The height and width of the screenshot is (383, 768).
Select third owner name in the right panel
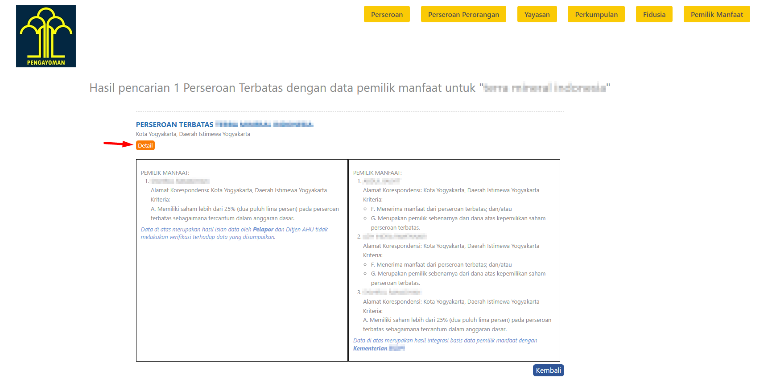tap(392, 292)
